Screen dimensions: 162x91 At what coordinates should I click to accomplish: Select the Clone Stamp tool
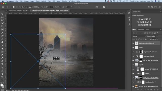pyautogui.click(x=2, y=42)
